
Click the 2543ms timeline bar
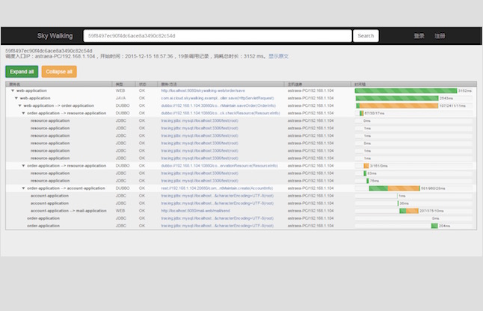tap(397, 98)
